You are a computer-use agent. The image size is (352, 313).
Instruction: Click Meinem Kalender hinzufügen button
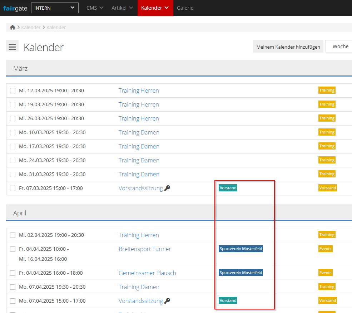pos(288,47)
